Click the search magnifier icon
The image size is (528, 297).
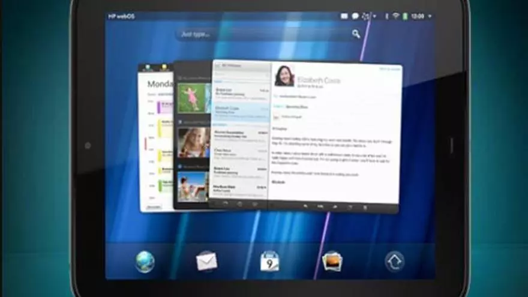tap(356, 34)
